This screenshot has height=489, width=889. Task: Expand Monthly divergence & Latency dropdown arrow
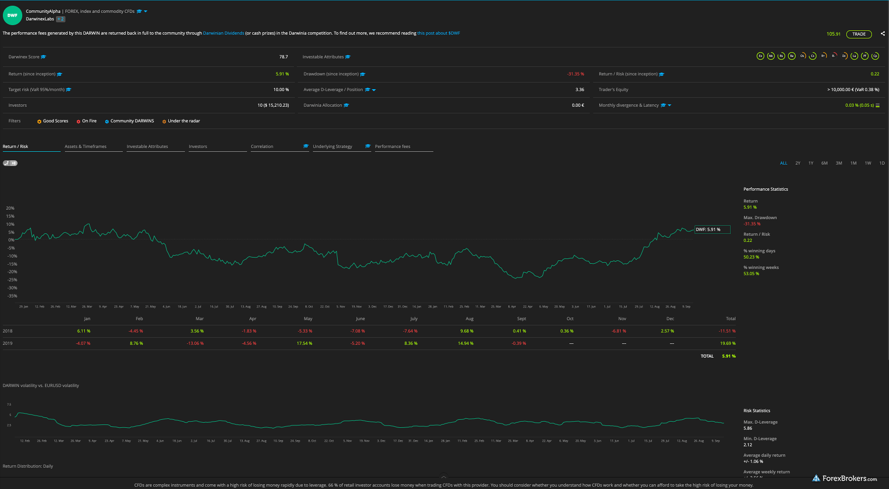pyautogui.click(x=669, y=105)
